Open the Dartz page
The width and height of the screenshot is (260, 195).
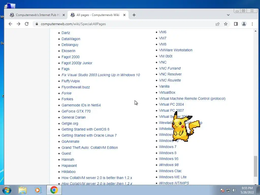(x=66, y=33)
